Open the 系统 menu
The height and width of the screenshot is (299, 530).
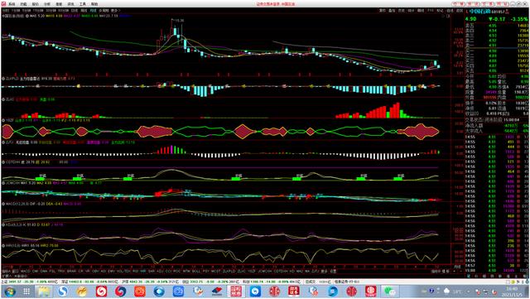pos(12,4)
